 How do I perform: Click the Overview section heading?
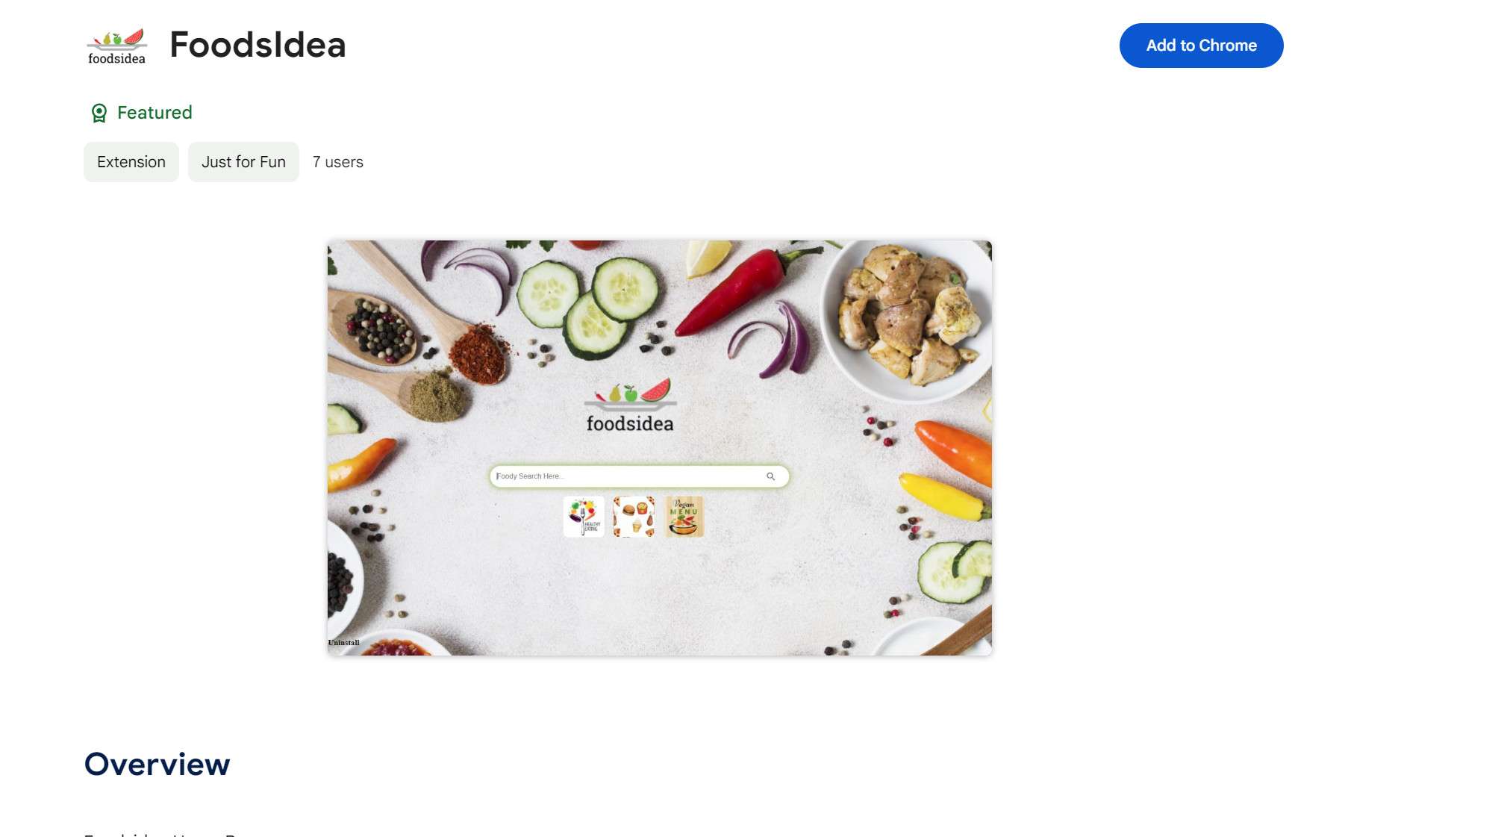point(157,764)
